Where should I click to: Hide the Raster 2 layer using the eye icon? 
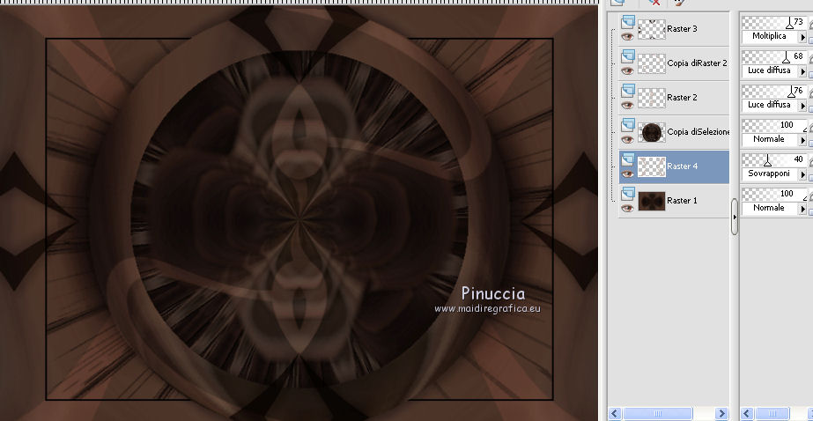pos(627,105)
